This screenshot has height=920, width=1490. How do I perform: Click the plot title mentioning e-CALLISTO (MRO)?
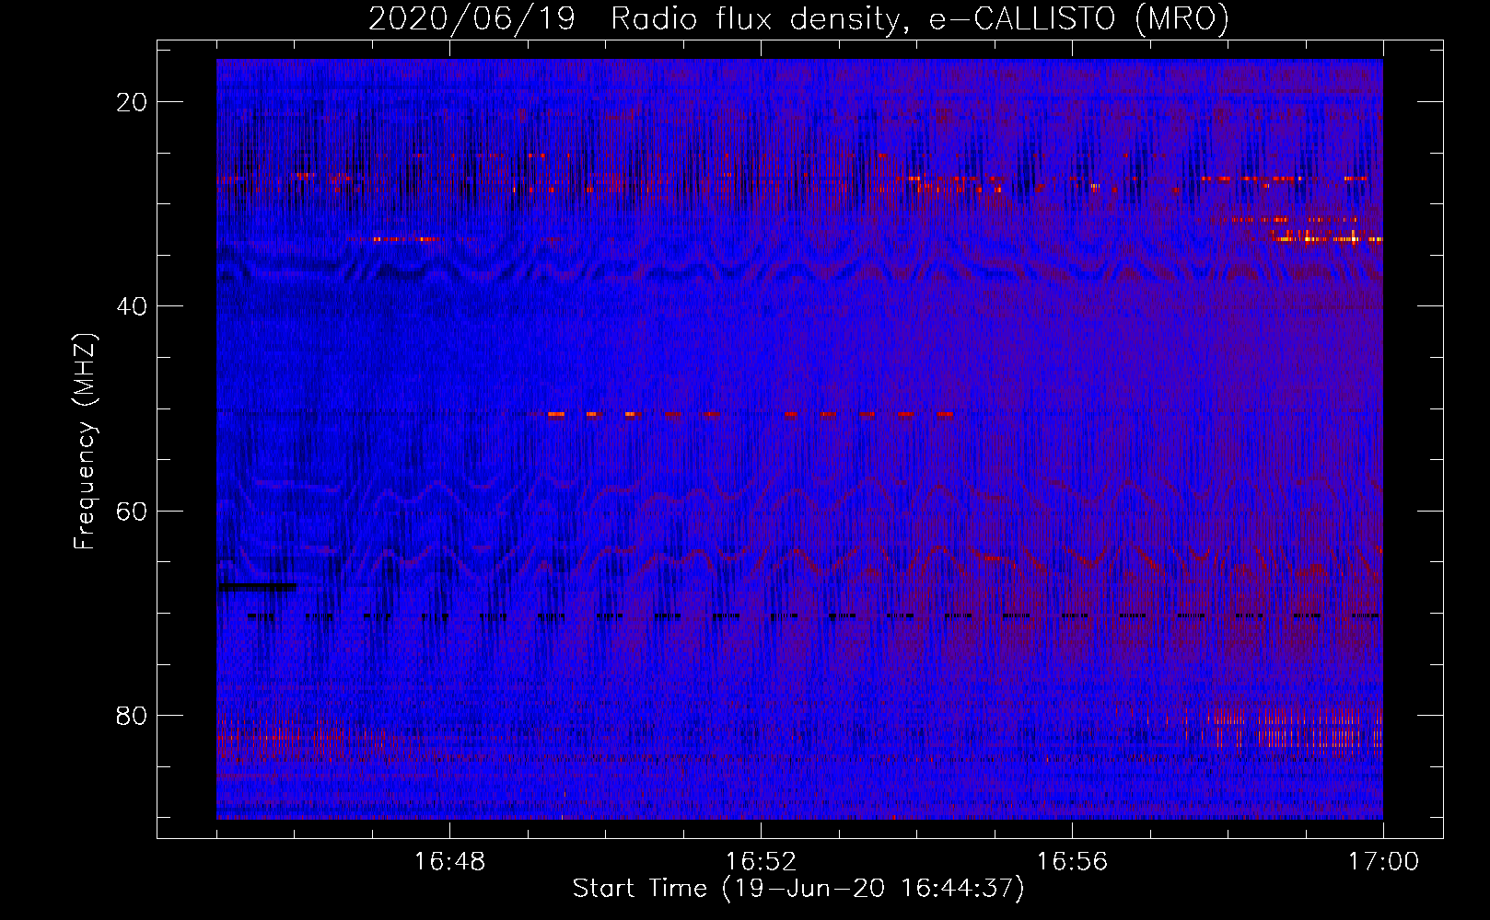(x=798, y=19)
